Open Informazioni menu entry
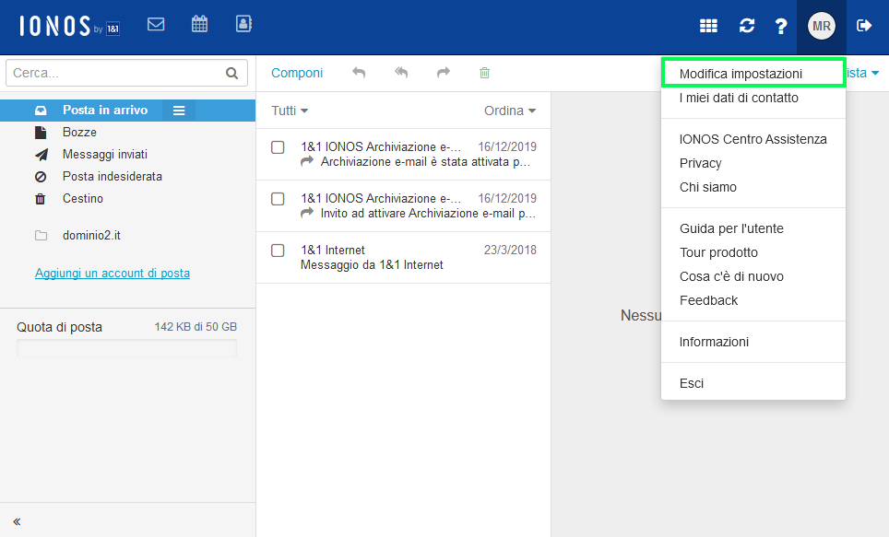Viewport: 889px width, 537px height. 753,342
